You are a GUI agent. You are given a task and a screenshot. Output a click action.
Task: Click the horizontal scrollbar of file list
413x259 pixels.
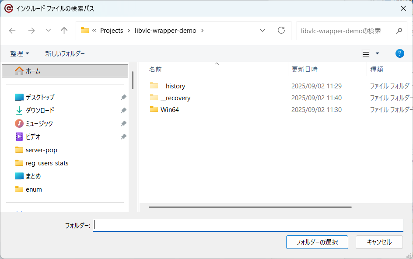point(250,207)
